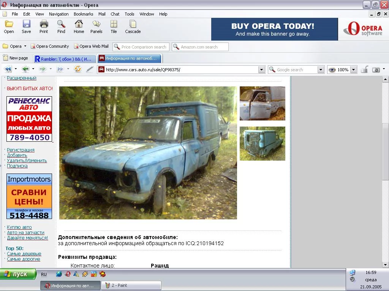The image size is (389, 291).
Task: Open the 'Авто на запчасти' link
Action: click(x=25, y=233)
